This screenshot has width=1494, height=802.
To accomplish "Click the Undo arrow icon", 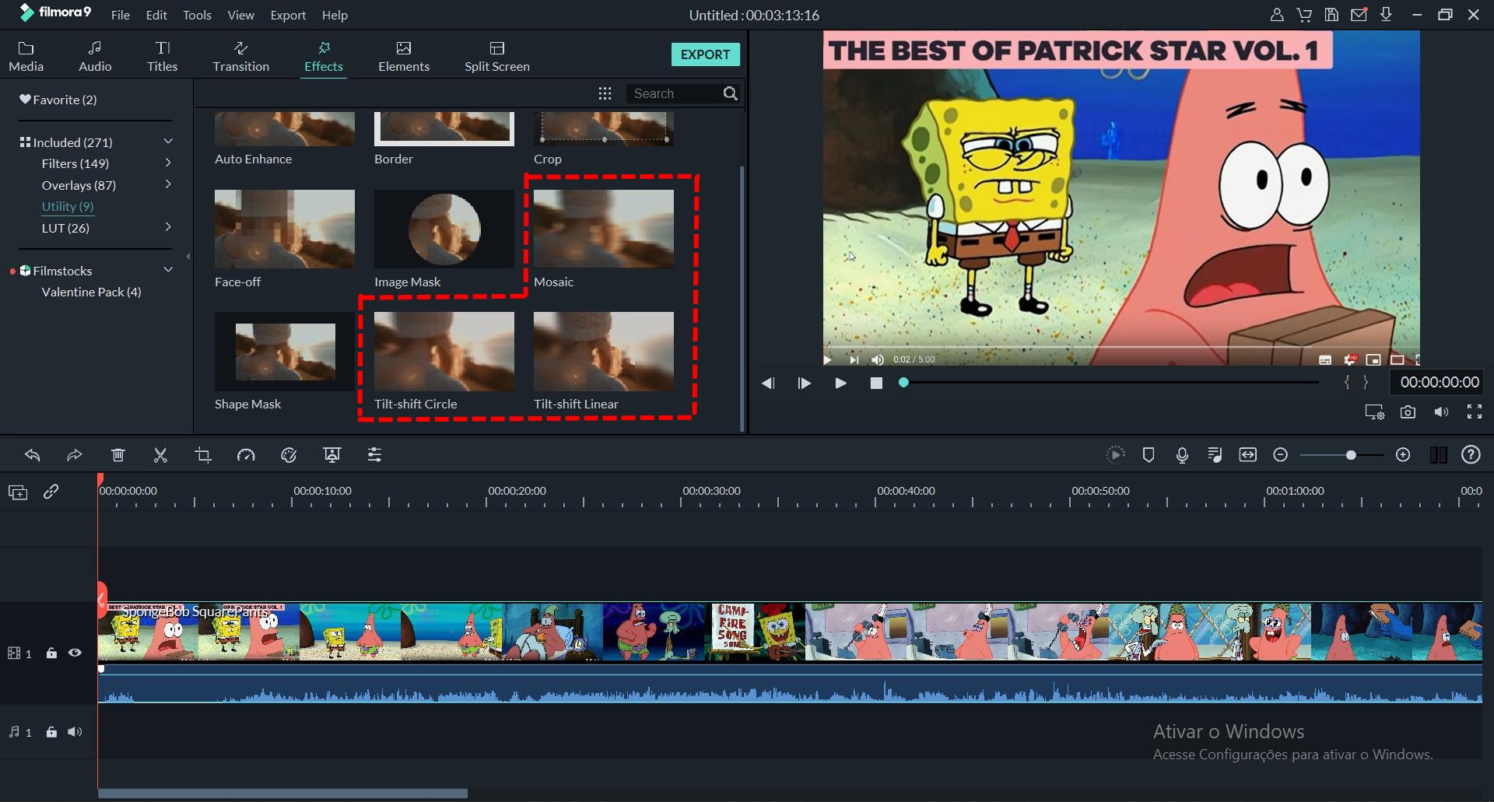I will click(x=33, y=455).
